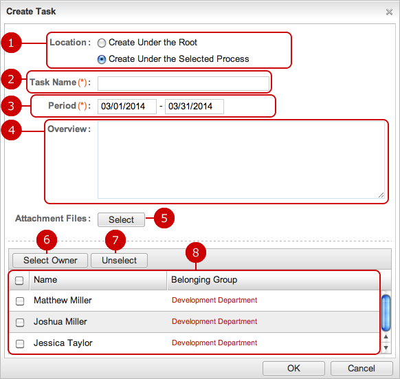Toggle the select-all checkbox in header

19,280
